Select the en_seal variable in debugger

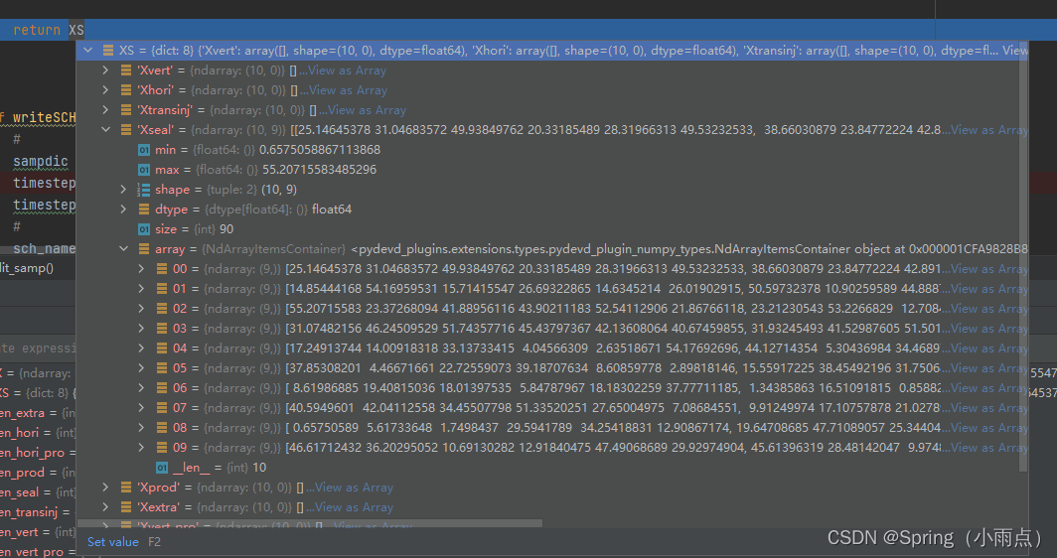[x=38, y=492]
